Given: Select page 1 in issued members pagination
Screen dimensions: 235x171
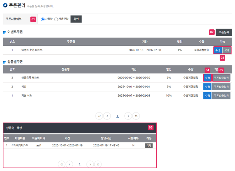Looking at the screenshot, I should [x=80, y=164].
